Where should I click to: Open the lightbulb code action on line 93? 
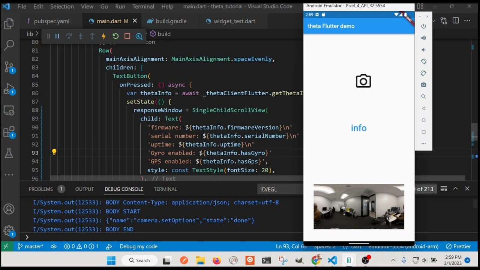pos(54,152)
